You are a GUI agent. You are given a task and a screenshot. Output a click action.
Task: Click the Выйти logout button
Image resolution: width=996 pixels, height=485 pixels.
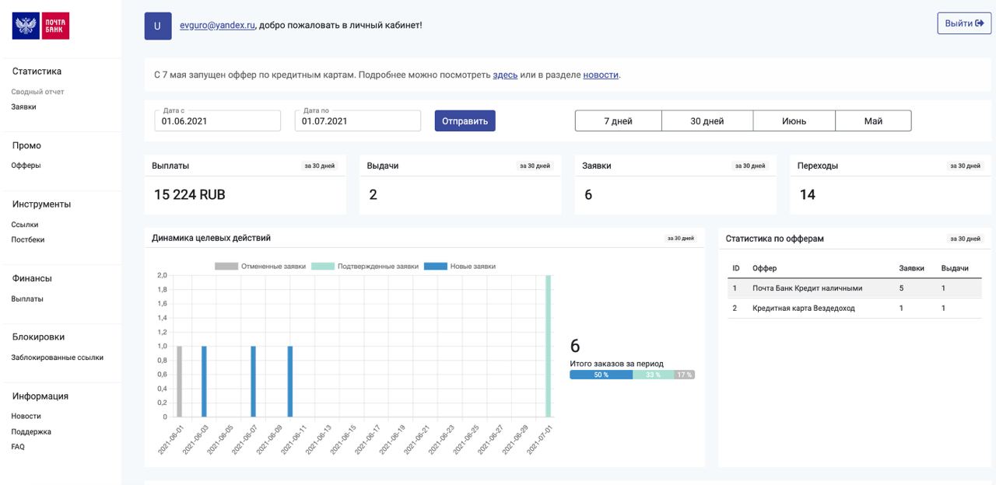point(963,23)
